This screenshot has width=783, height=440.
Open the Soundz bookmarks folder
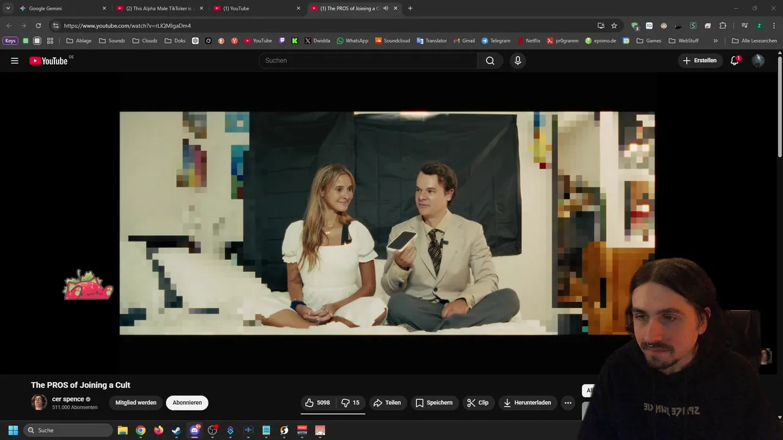(112, 41)
